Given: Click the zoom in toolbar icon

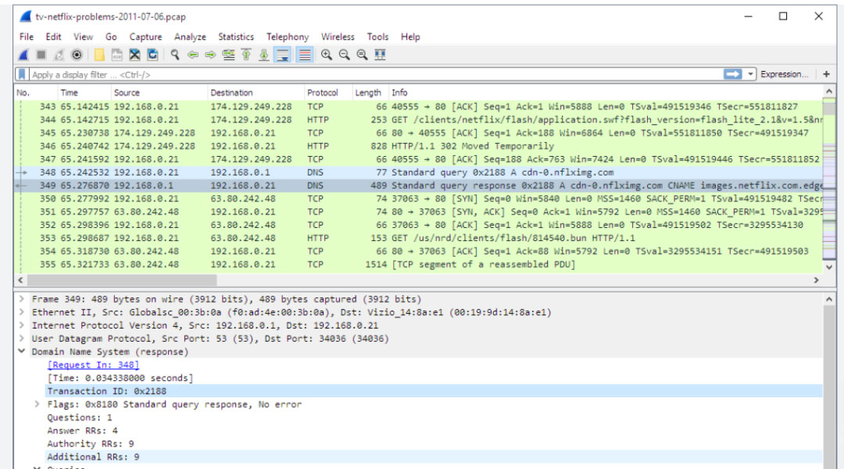Looking at the screenshot, I should (326, 55).
